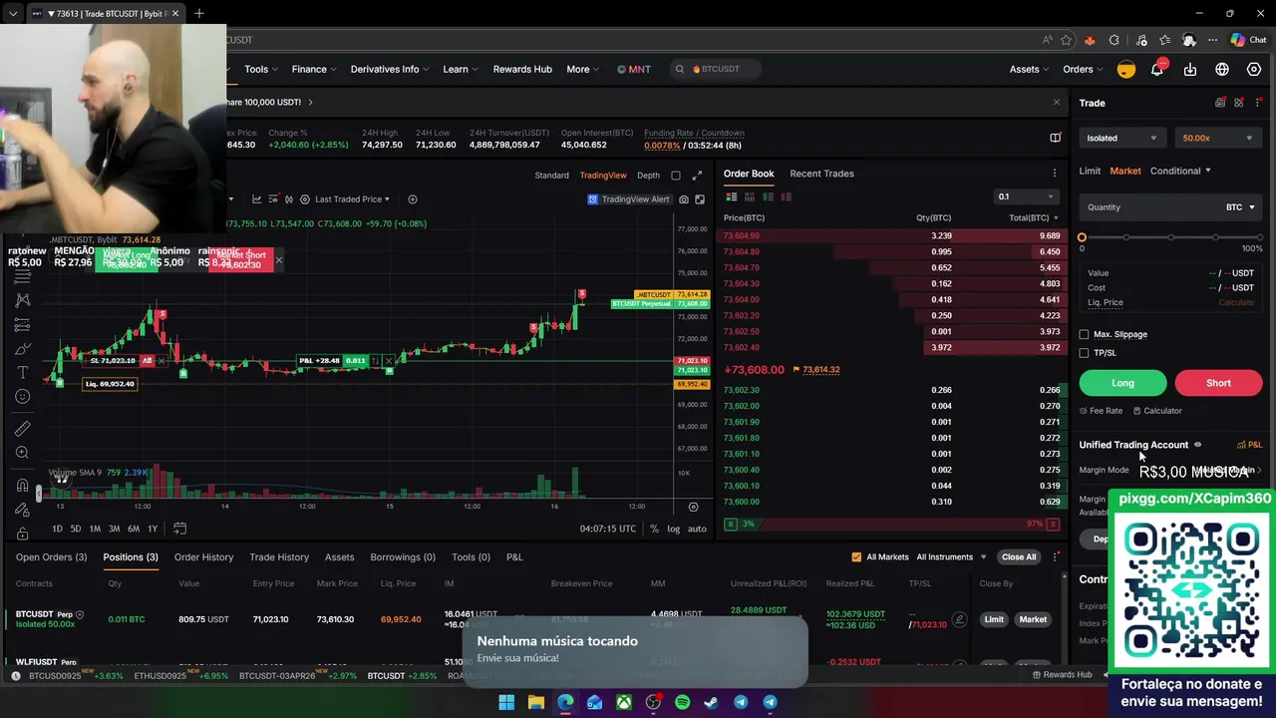
Task: Expand the Total(BTC) column dropdown
Action: point(1034,218)
